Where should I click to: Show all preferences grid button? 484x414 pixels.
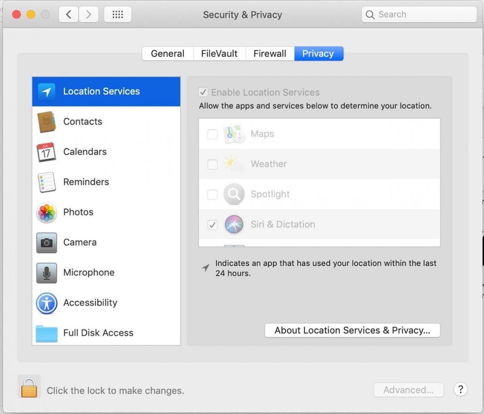tap(118, 15)
